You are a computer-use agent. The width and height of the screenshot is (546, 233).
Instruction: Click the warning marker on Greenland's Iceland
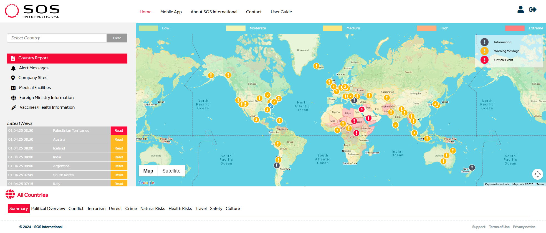[x=316, y=66]
